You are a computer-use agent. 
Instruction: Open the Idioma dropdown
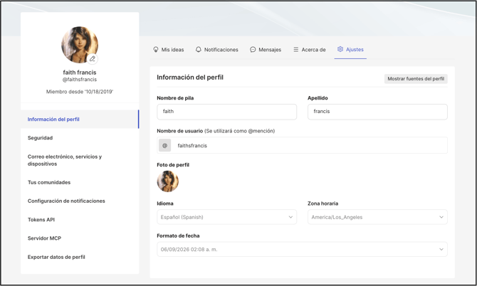pos(226,217)
